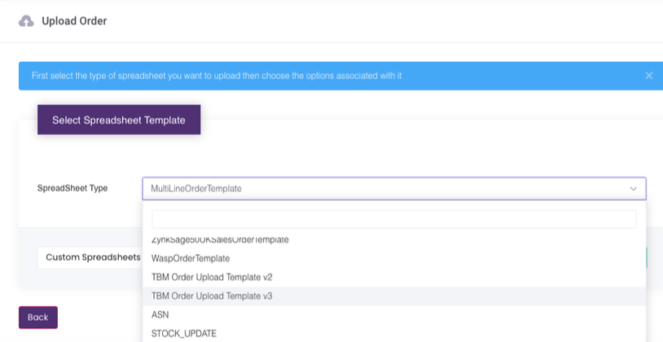Click the Custom Spreadsheets label

[93, 257]
